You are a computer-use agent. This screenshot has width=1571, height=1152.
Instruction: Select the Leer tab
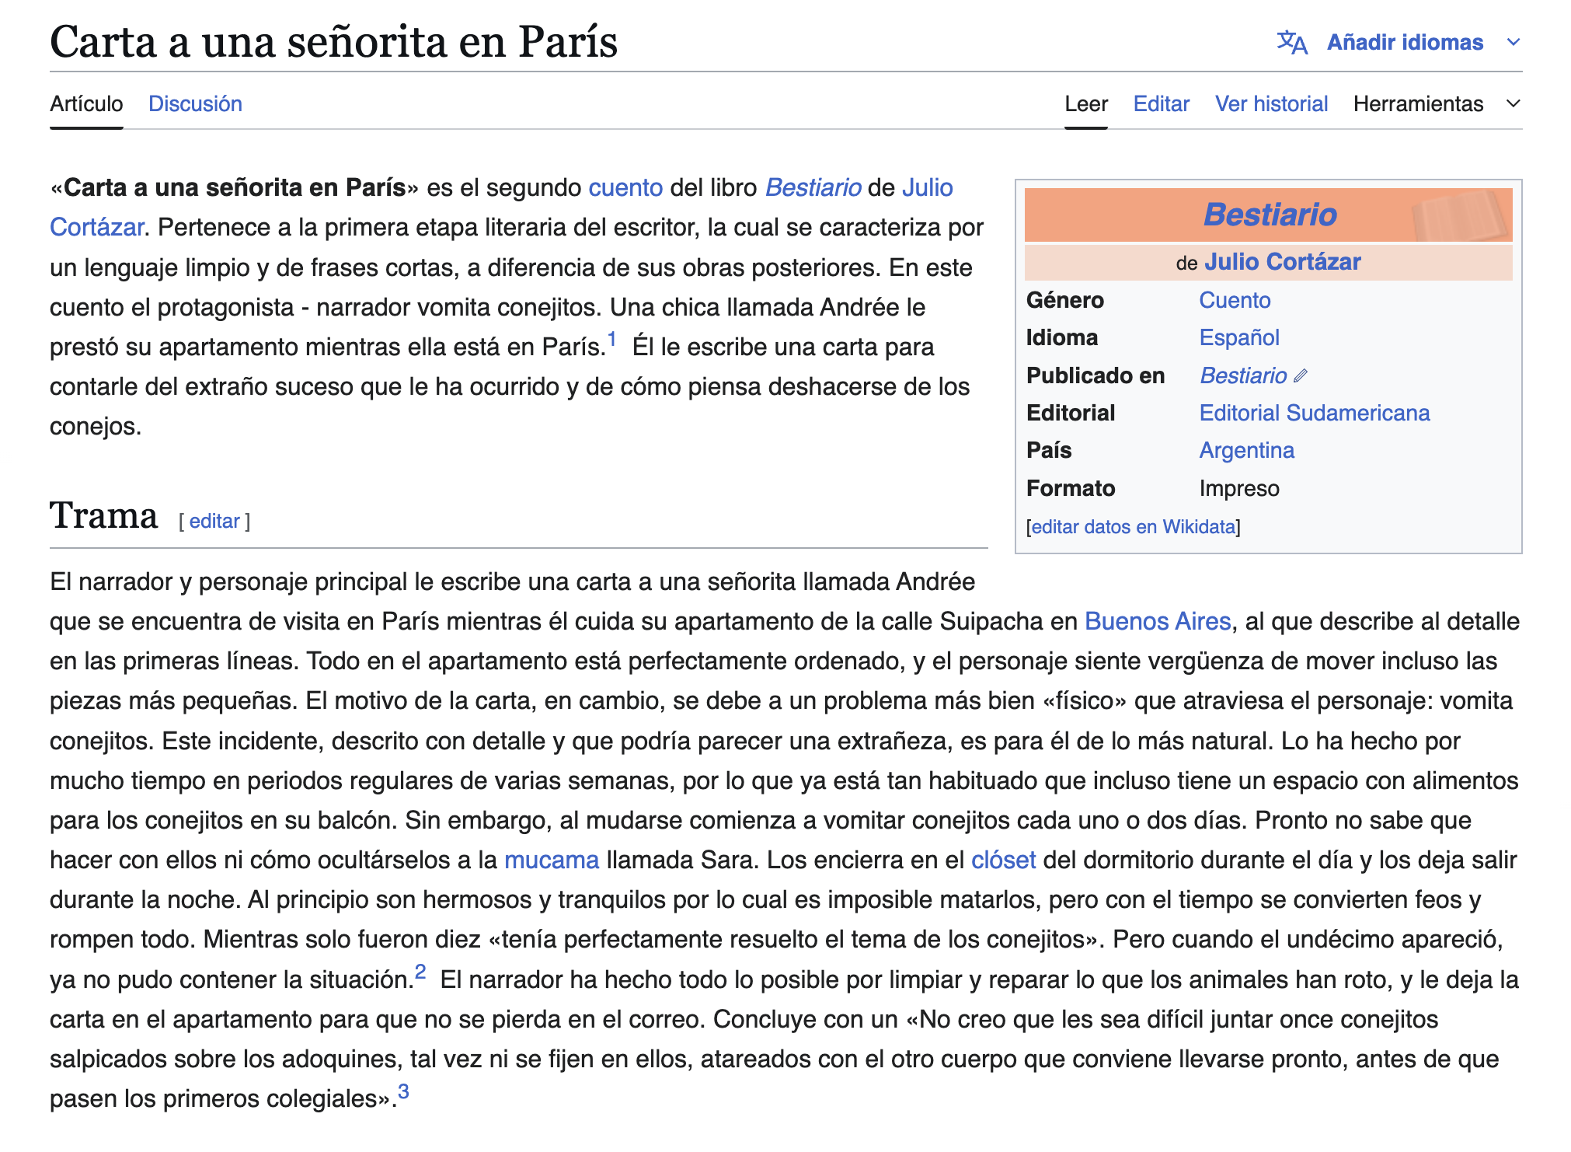[x=1085, y=103]
